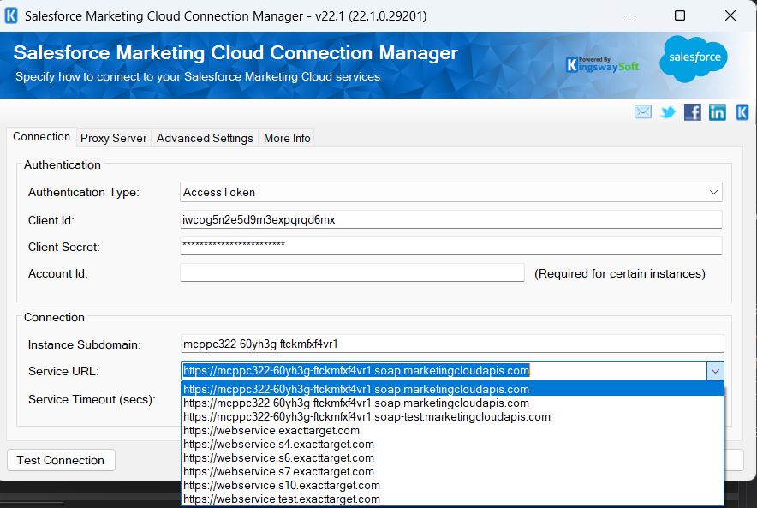Pick https://webservice.s10.exacttarget.com
The width and height of the screenshot is (757, 508).
click(x=452, y=486)
